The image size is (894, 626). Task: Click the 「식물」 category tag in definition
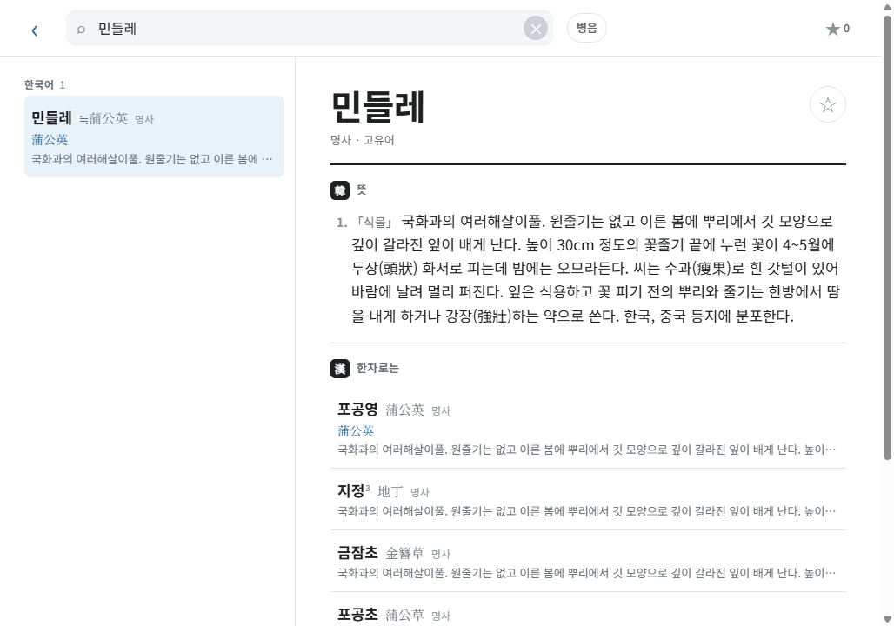click(375, 222)
